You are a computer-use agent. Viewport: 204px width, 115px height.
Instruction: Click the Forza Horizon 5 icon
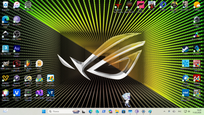(x=141, y=5)
